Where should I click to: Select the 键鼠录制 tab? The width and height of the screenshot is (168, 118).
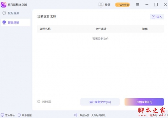(x=15, y=22)
